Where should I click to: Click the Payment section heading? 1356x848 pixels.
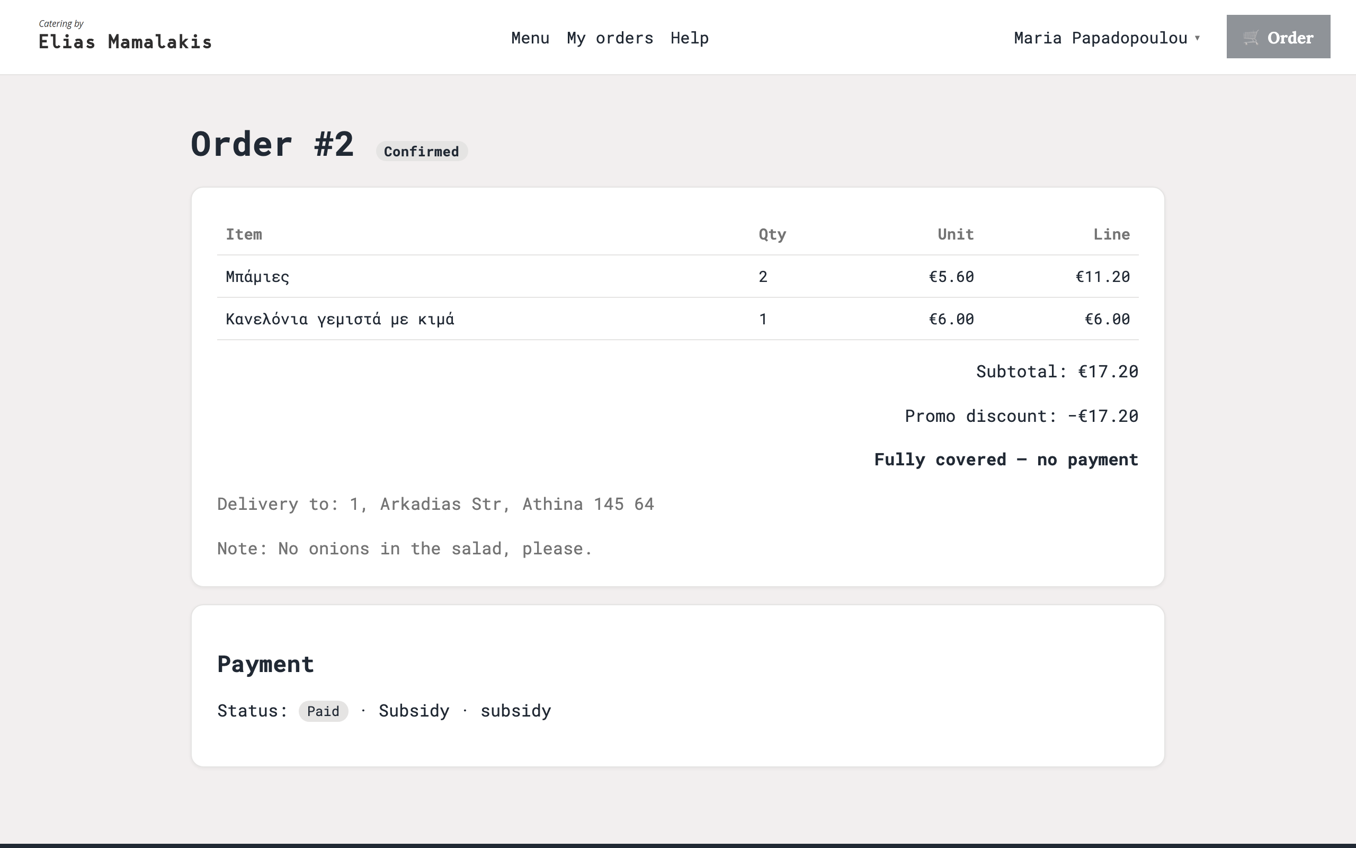click(265, 664)
